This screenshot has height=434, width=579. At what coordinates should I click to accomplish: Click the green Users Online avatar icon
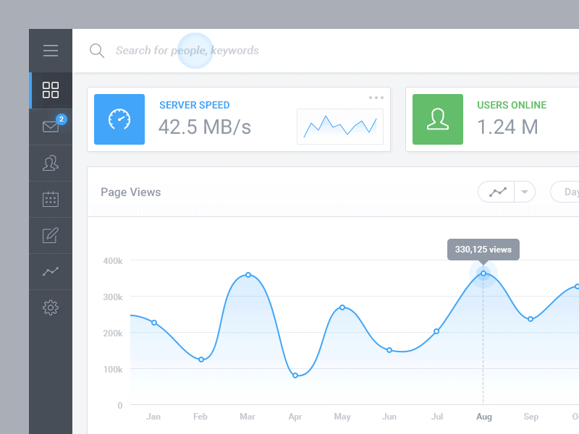437,118
